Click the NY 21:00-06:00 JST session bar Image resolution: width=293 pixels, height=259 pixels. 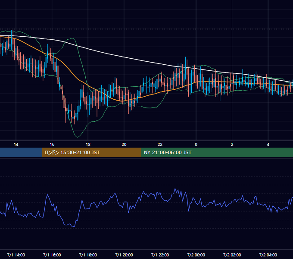pyautogui.click(x=217, y=152)
